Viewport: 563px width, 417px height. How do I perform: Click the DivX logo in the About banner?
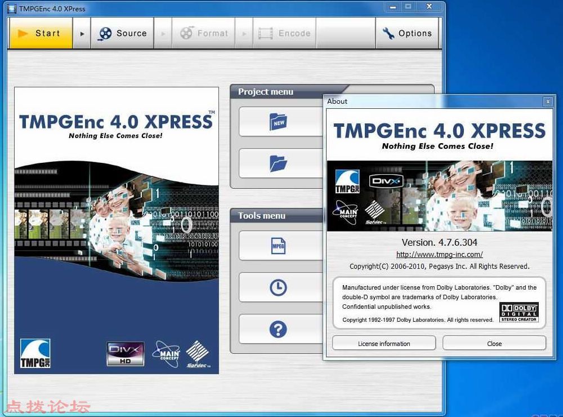tap(386, 181)
